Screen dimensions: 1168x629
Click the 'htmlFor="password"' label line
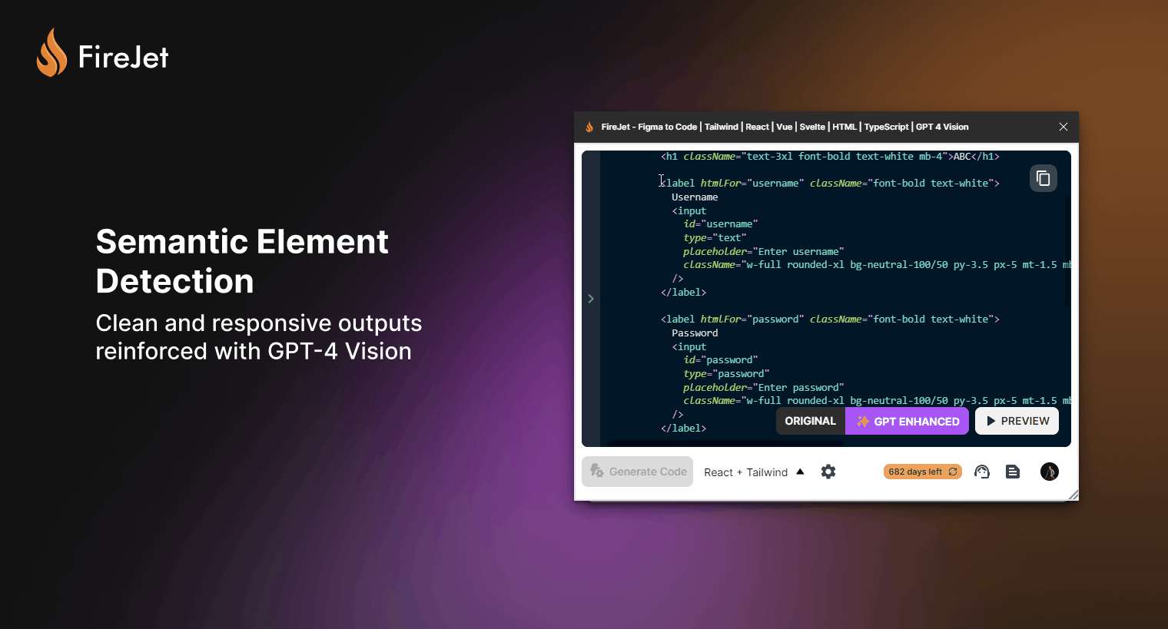pyautogui.click(x=830, y=319)
